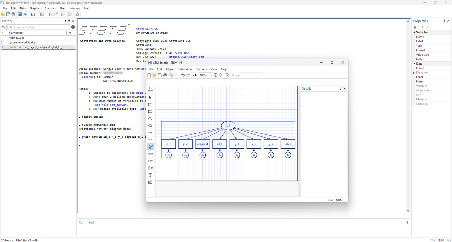Viewport: 452px width, 242px height.
Task: Collapse the Data section in Properties
Action: [x=414, y=64]
